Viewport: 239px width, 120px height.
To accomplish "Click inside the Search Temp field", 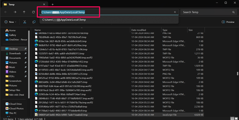I will [x=206, y=12].
